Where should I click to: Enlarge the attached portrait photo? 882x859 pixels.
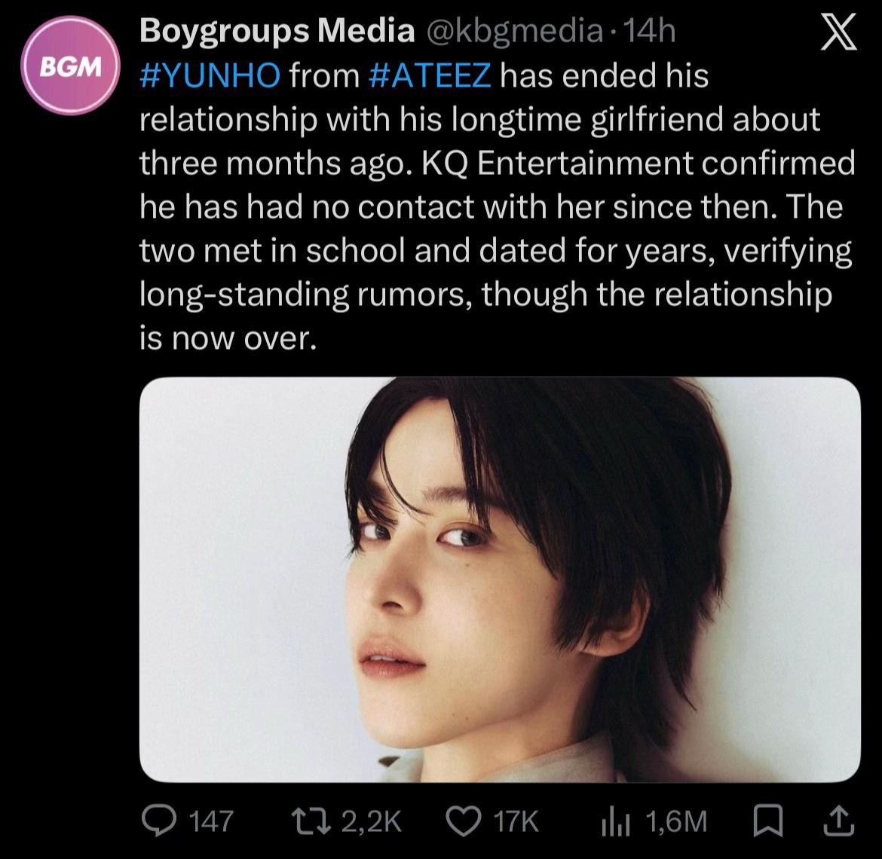(x=500, y=579)
